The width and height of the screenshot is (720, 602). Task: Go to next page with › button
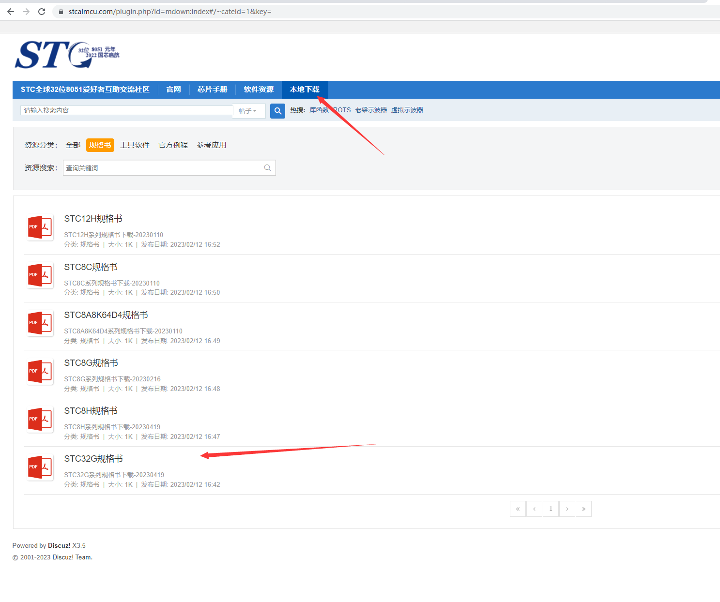[x=567, y=509]
